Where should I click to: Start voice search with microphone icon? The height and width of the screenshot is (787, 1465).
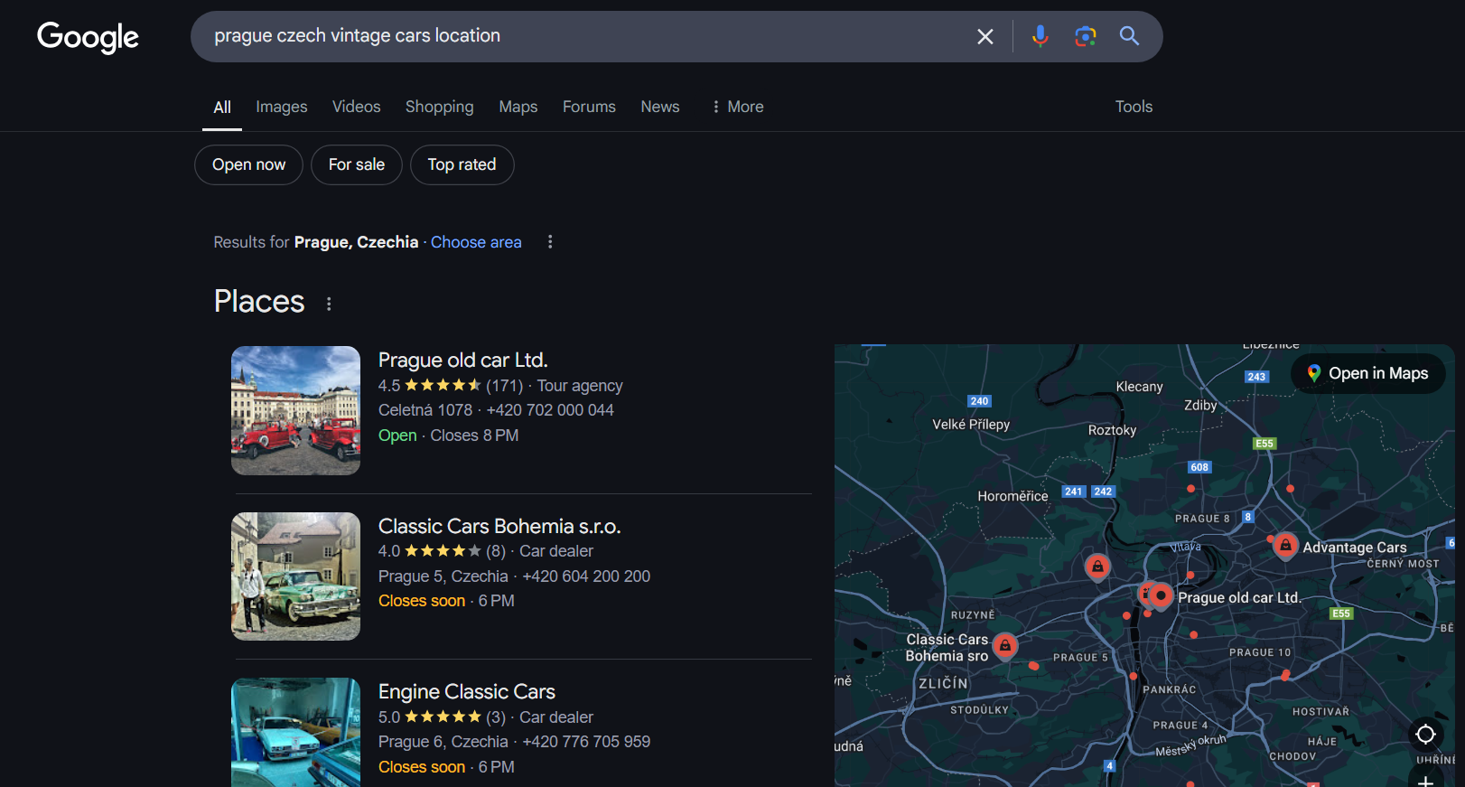pyautogui.click(x=1040, y=36)
